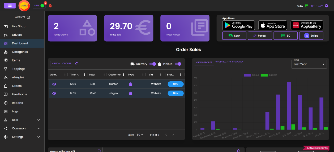Open the settings gear in top bar
This screenshot has height=152, width=334.
(x=327, y=6)
